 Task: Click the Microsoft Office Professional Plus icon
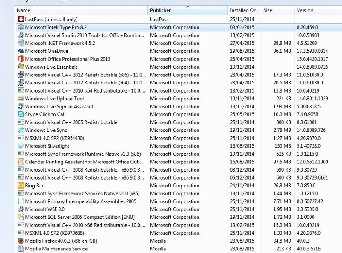click(x=21, y=59)
